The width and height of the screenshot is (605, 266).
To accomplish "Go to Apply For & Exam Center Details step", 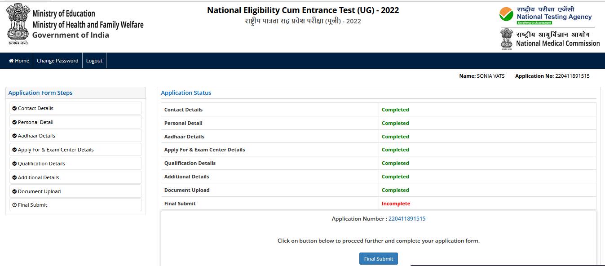I will [x=56, y=150].
